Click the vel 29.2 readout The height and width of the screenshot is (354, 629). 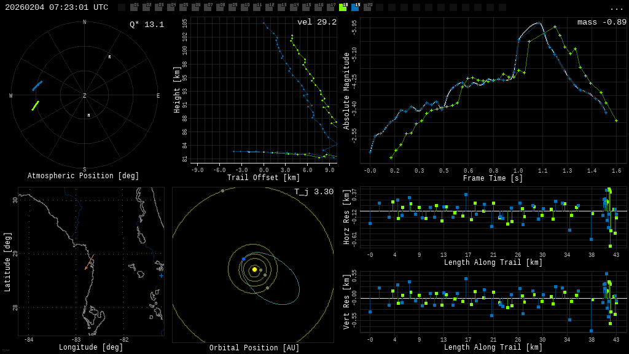(316, 22)
